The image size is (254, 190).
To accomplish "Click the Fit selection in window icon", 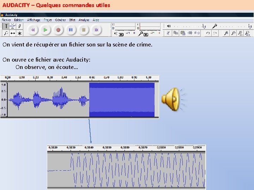I will [240, 33].
